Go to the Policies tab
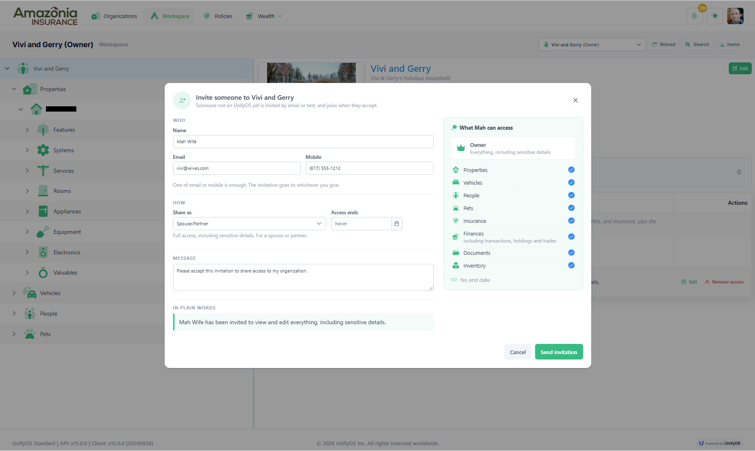755x451 pixels. pyautogui.click(x=218, y=16)
